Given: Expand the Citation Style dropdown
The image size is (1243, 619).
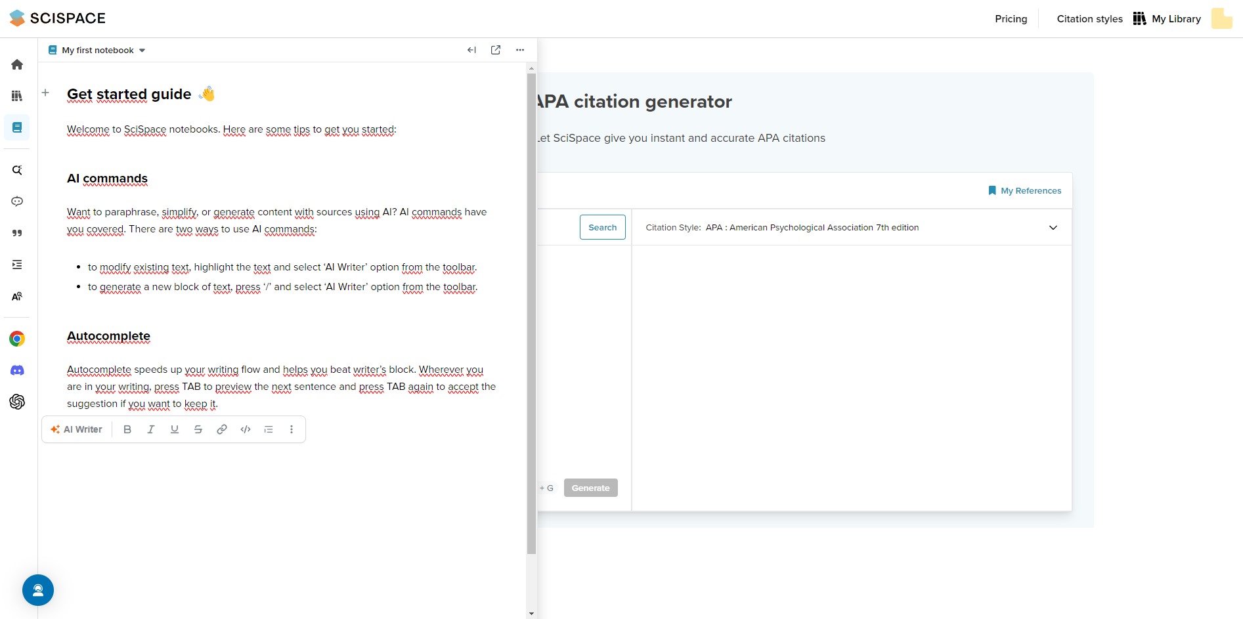Looking at the screenshot, I should (852, 228).
